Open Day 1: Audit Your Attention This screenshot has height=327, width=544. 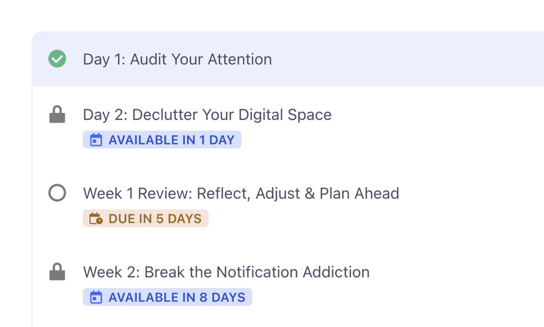[177, 59]
